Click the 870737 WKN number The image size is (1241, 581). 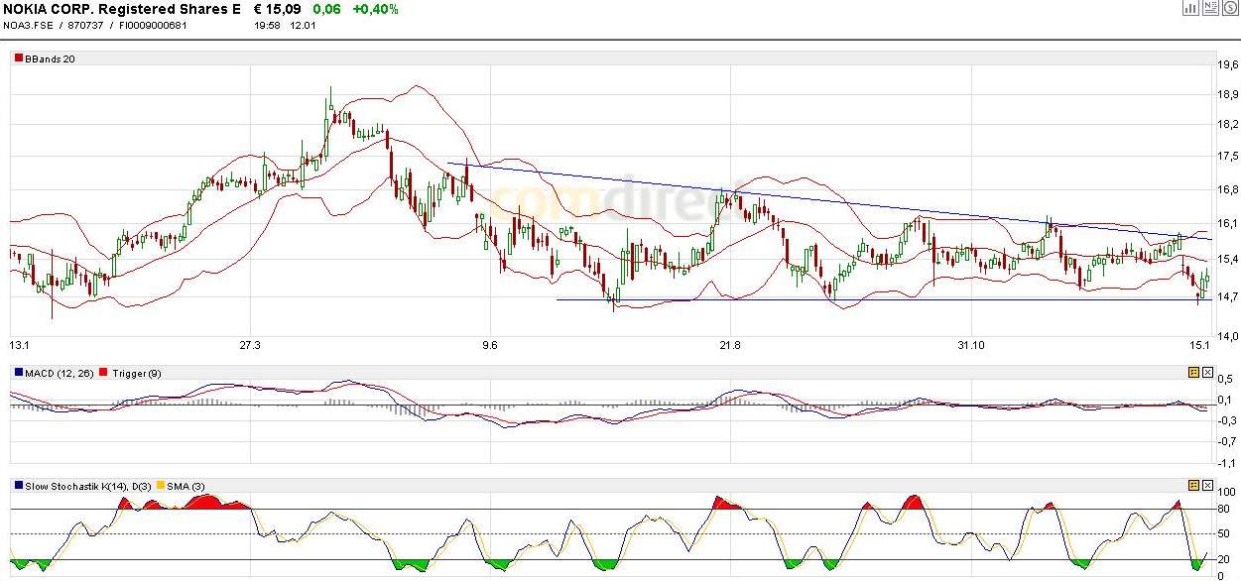[x=86, y=25]
